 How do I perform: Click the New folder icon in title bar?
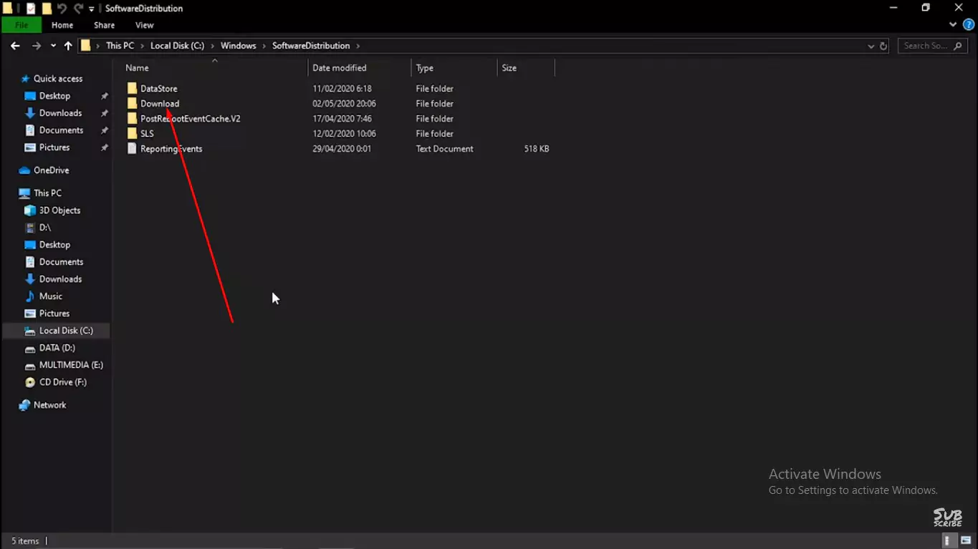47,9
